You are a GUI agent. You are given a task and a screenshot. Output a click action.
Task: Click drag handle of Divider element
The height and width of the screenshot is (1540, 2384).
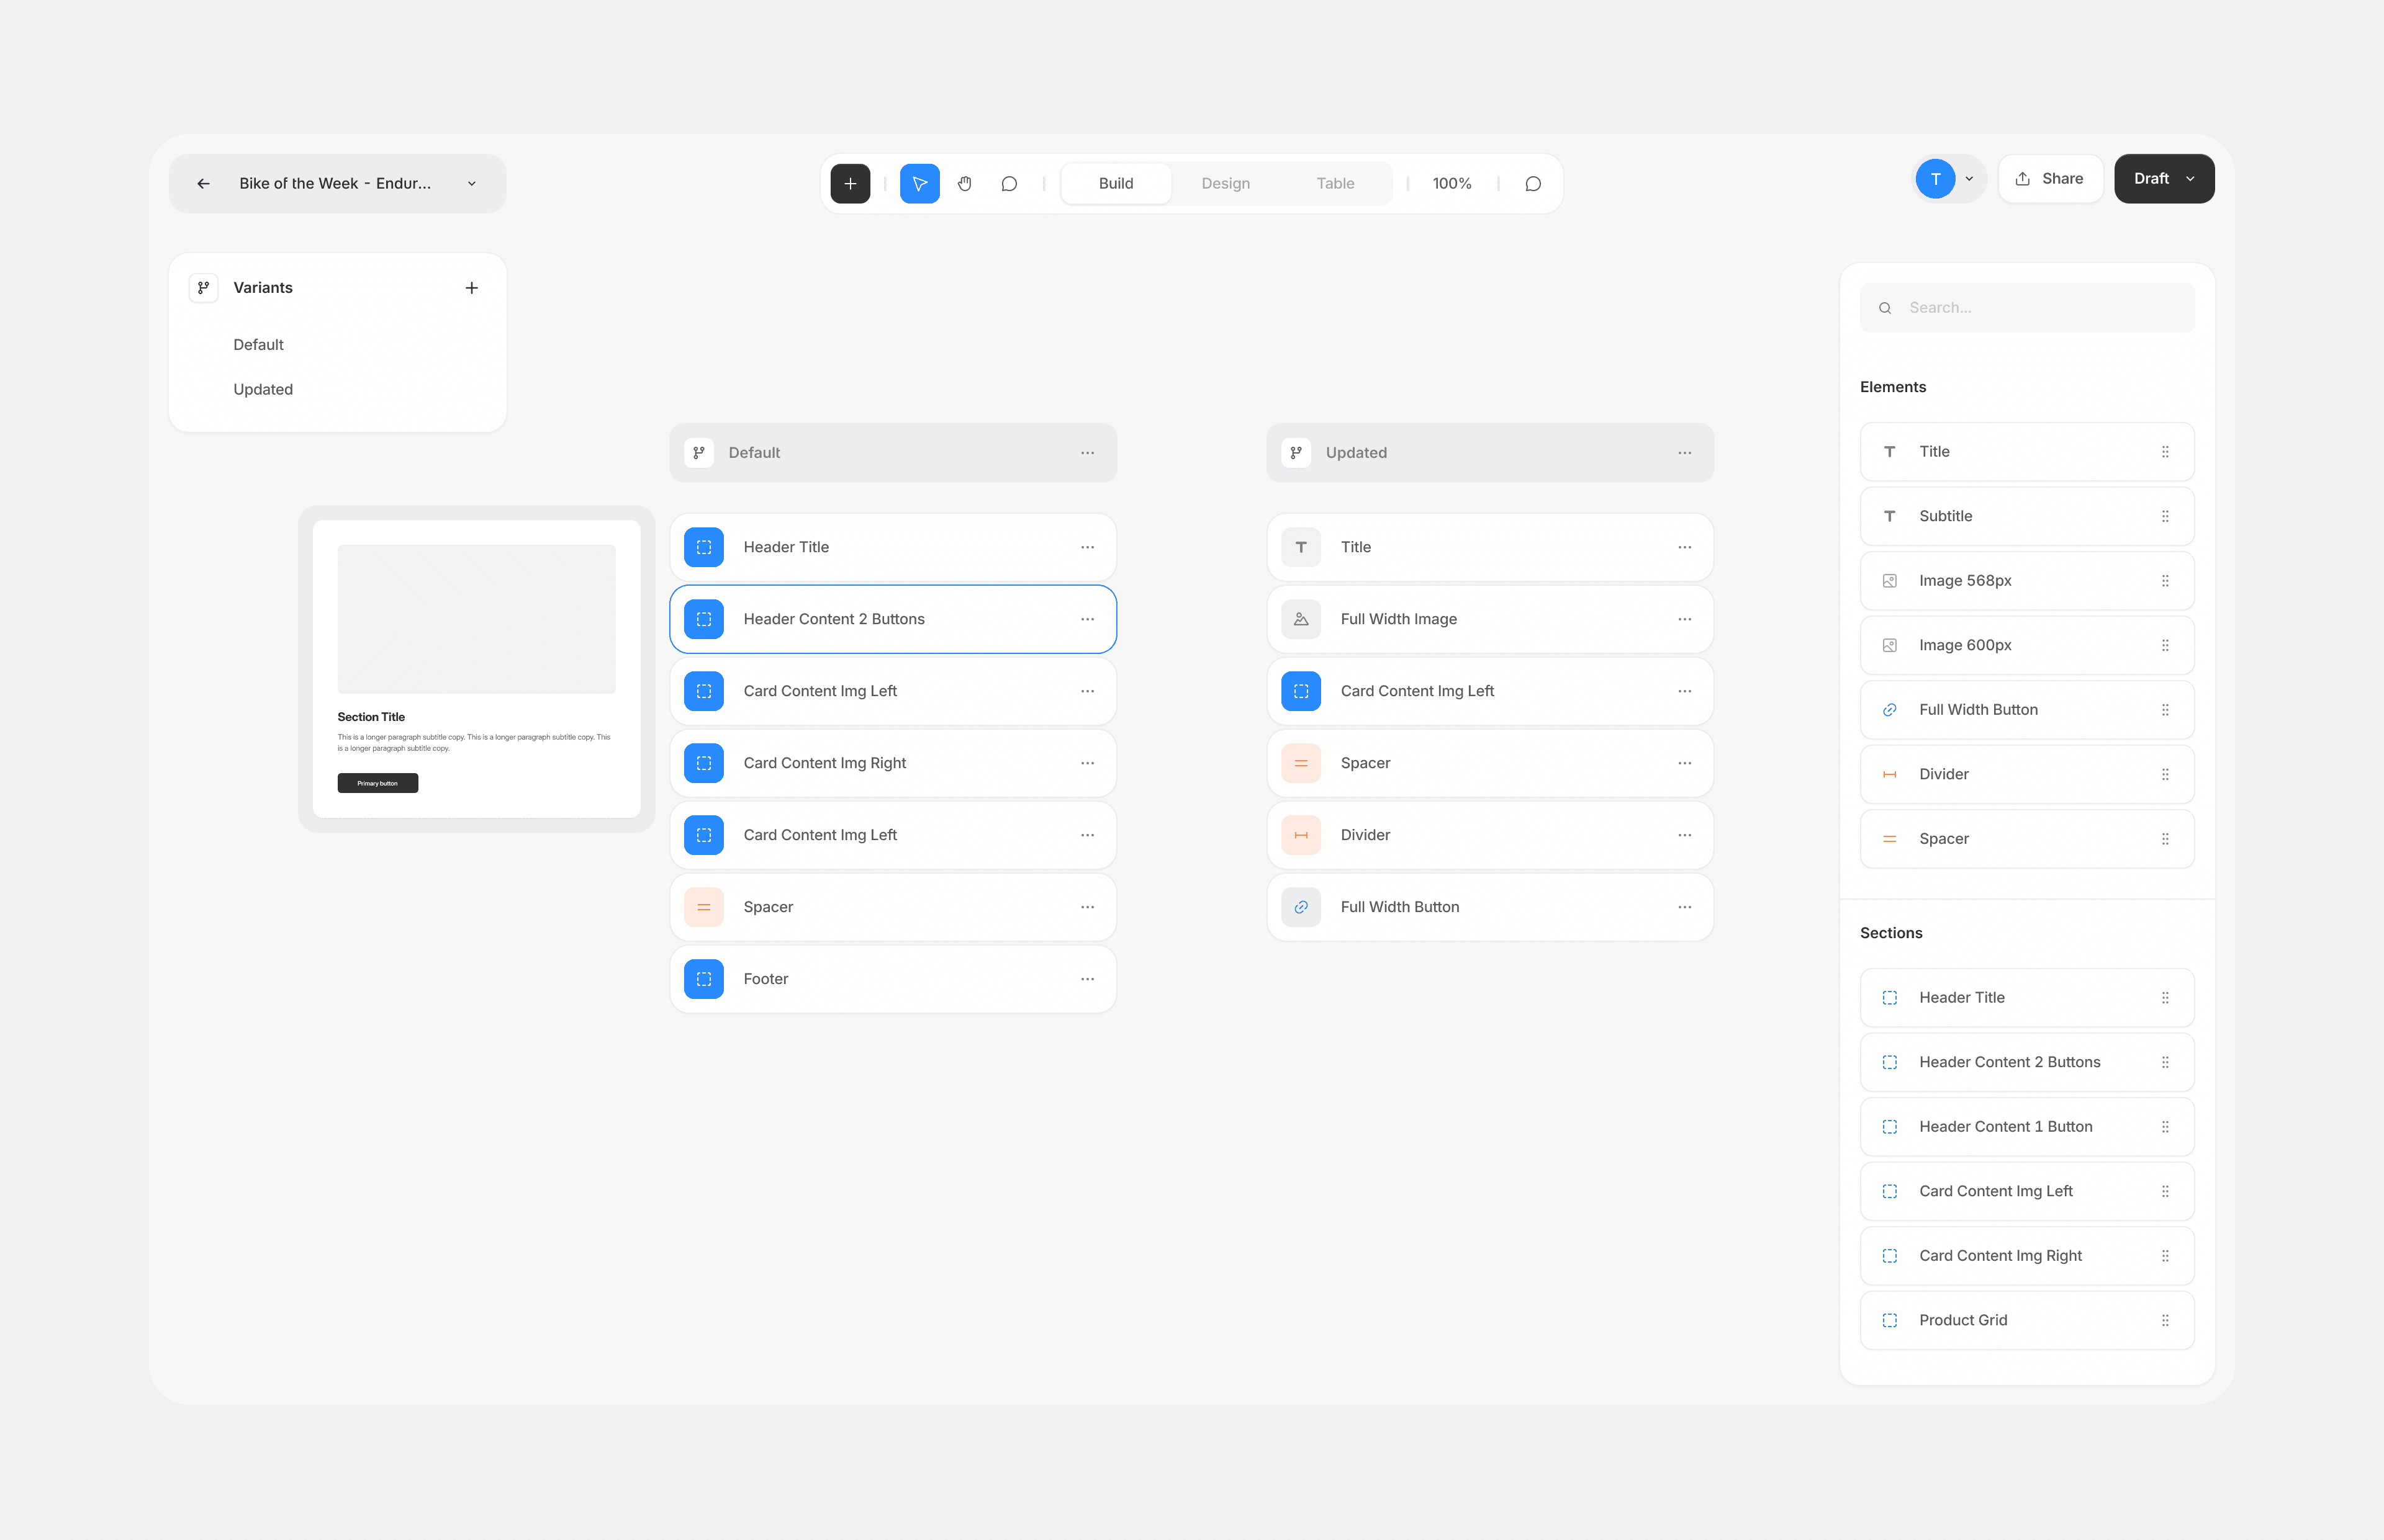click(2165, 774)
